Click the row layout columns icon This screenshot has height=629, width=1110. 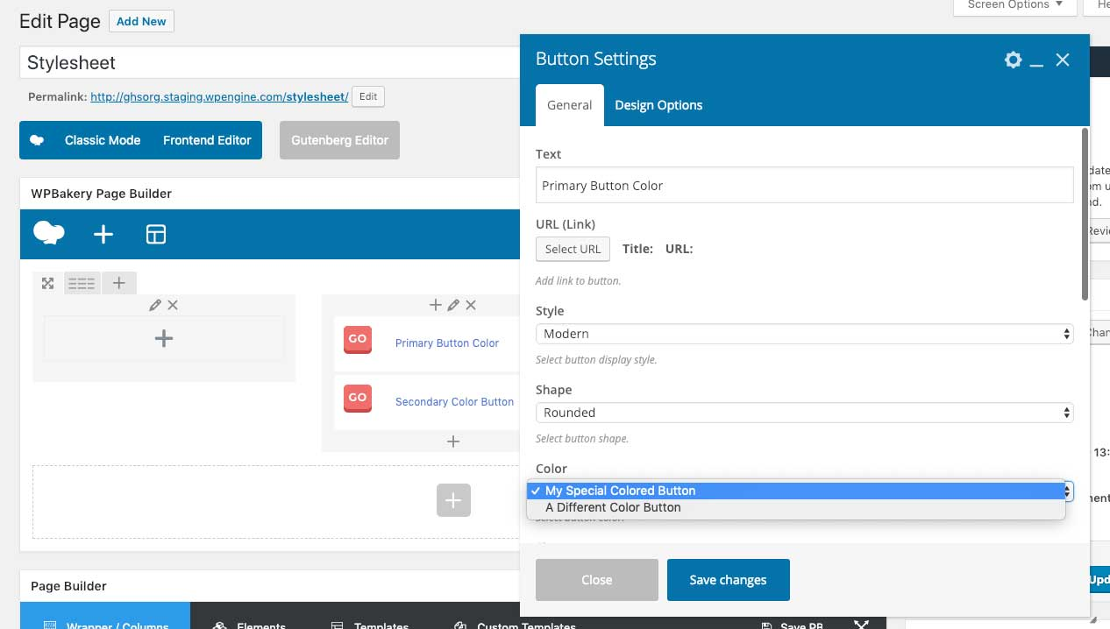[81, 282]
